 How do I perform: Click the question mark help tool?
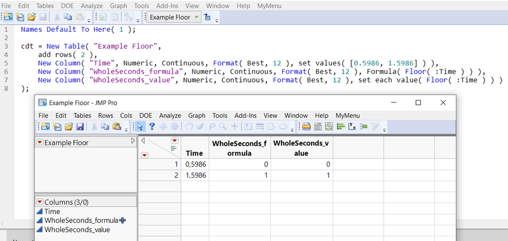[x=152, y=126]
